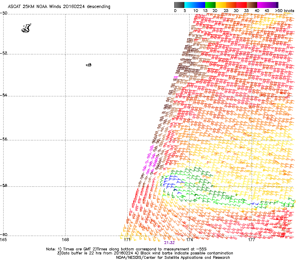296x260 pixels.
Task: Click the -50 latitude axis label
Action: 4,13
